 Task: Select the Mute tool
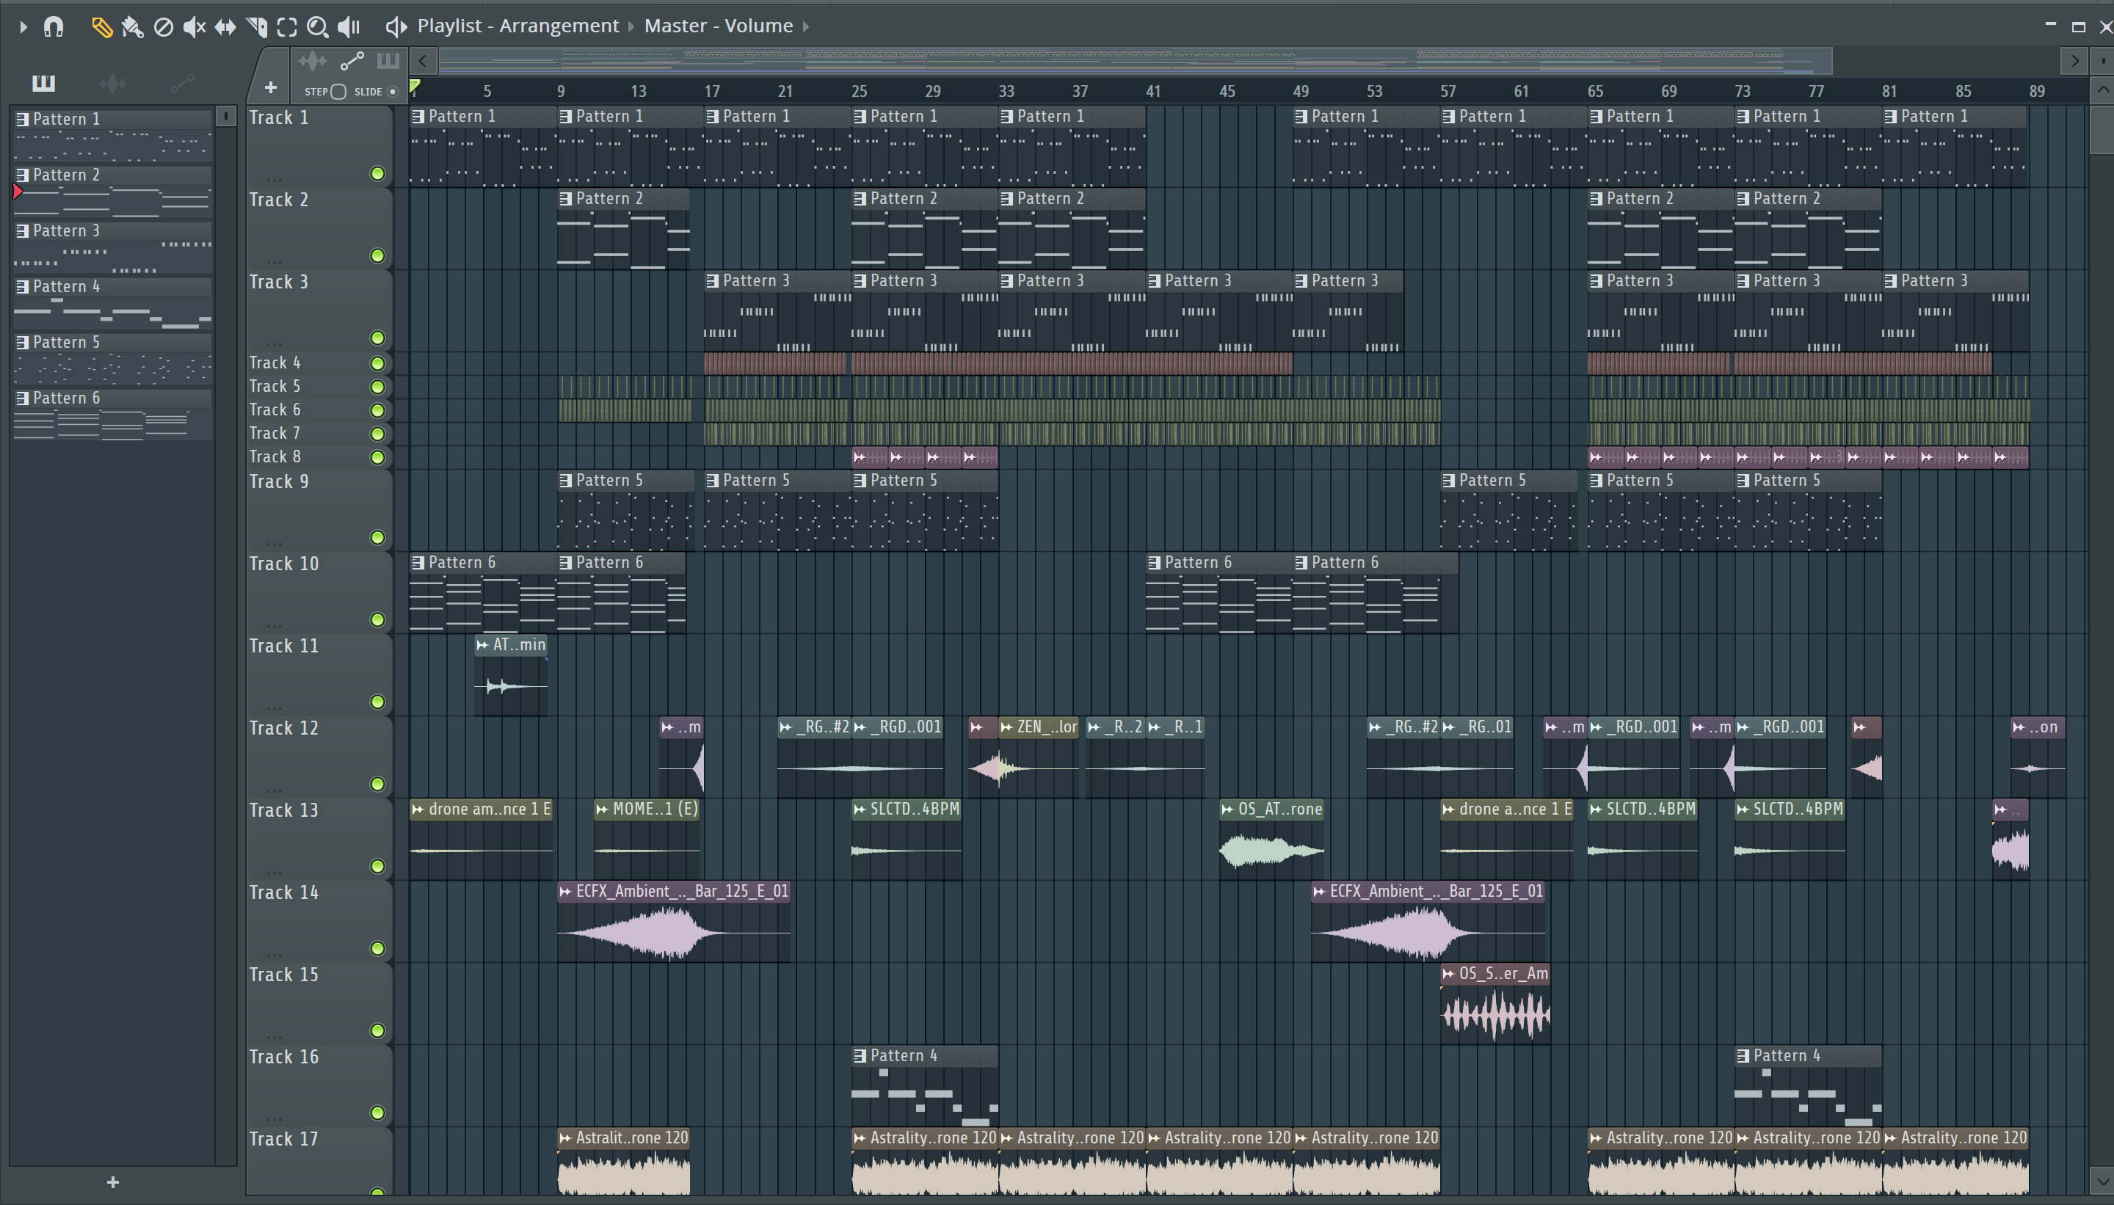pos(195,27)
